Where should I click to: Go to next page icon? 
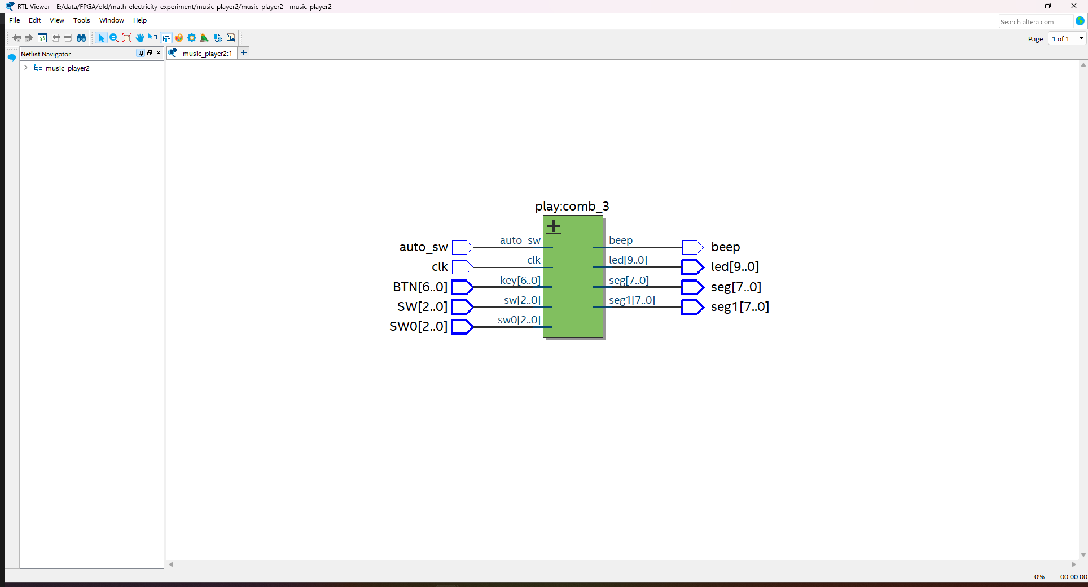coord(68,38)
